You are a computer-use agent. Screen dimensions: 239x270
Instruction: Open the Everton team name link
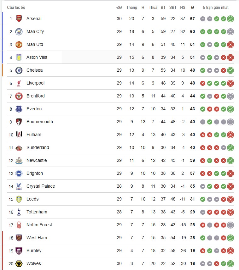tap(34, 109)
